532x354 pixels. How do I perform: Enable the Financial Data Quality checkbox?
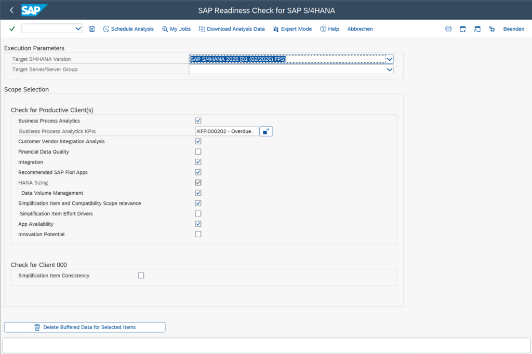click(x=198, y=152)
